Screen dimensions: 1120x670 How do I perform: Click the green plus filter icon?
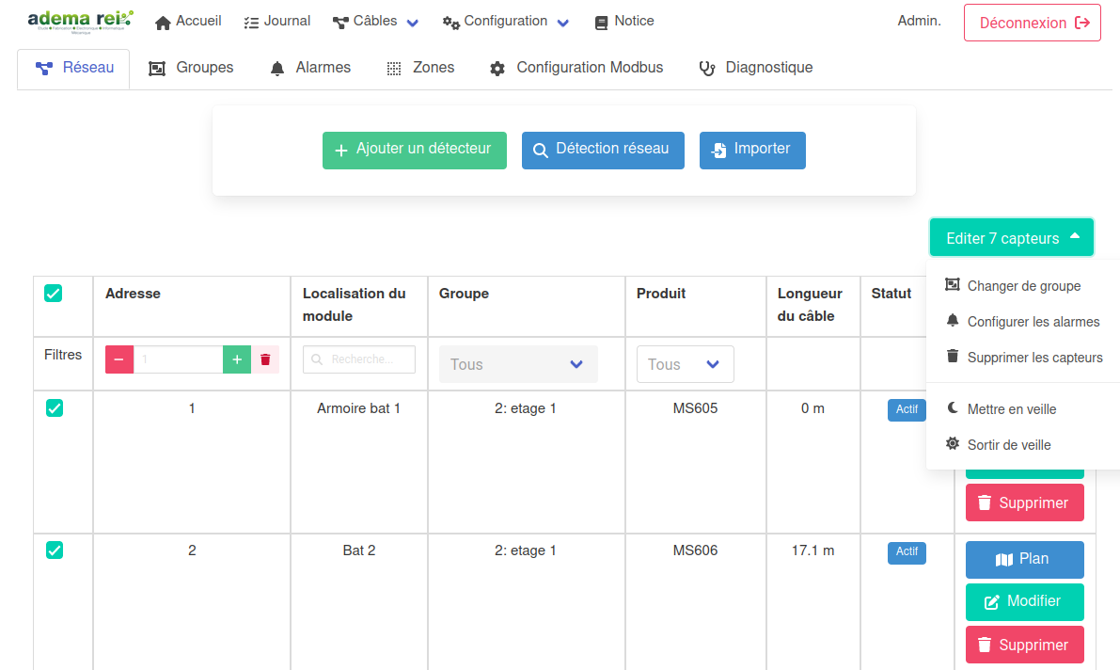point(236,359)
